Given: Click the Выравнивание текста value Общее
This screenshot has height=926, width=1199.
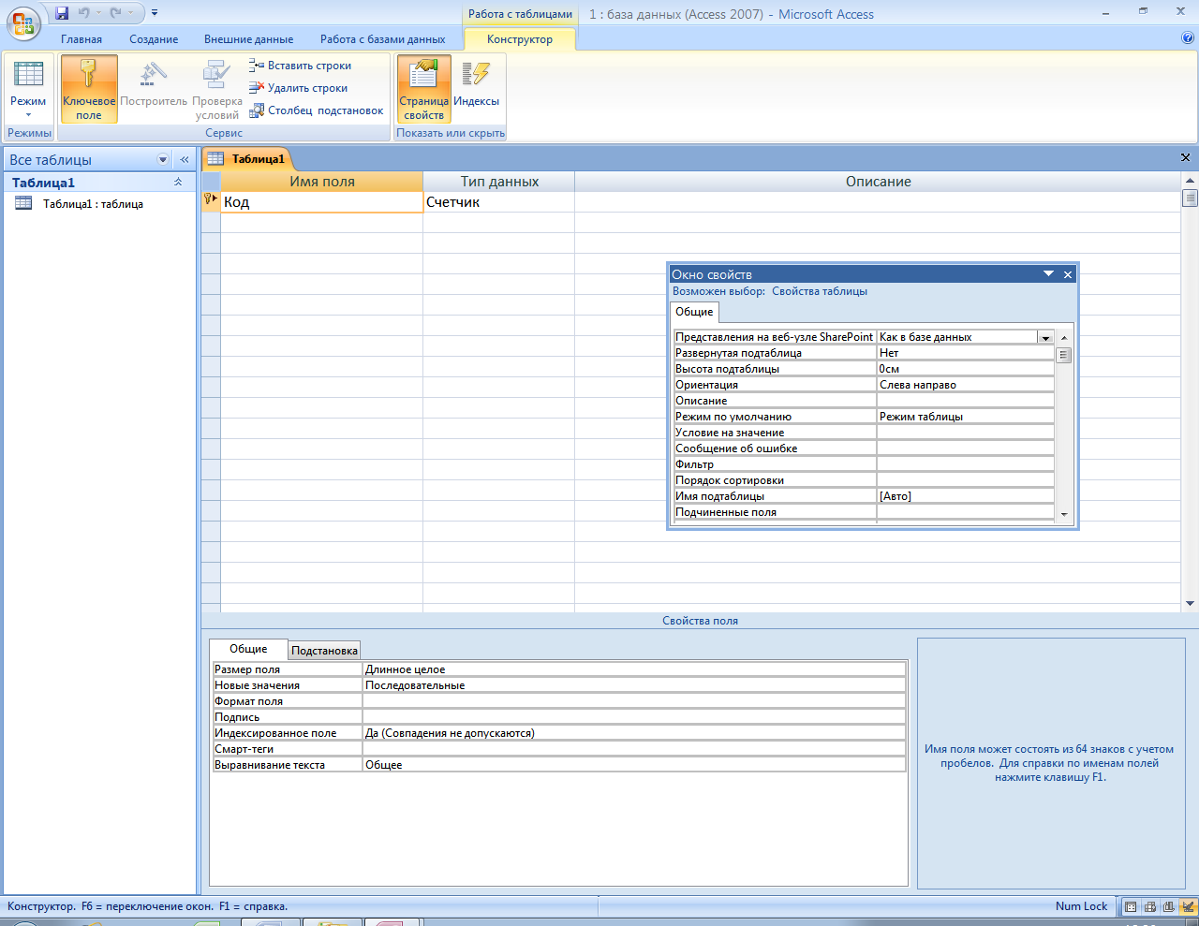Looking at the screenshot, I should point(634,765).
